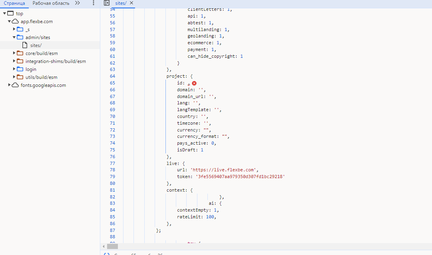Image resolution: width=432 pixels, height=255 pixels.
Task: Open the three-dot navigator options menu
Action: 93,3
